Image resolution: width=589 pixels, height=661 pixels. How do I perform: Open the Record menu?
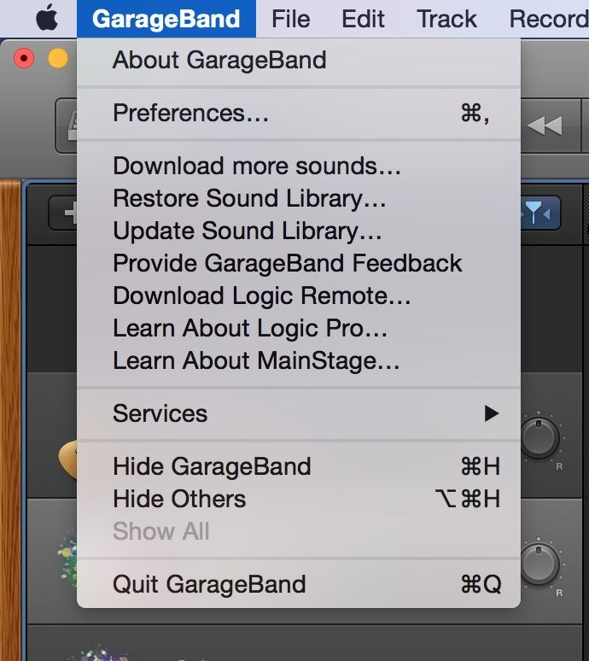point(549,19)
